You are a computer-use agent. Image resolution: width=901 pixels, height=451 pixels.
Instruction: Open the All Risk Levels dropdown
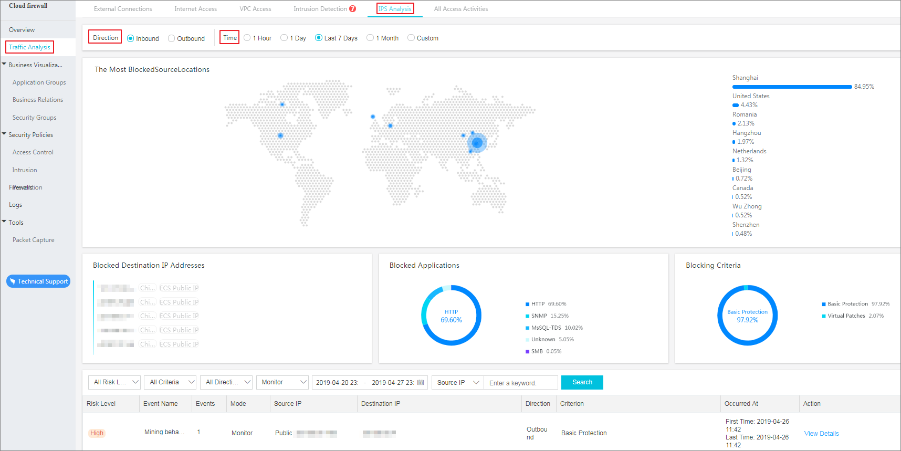pyautogui.click(x=114, y=382)
